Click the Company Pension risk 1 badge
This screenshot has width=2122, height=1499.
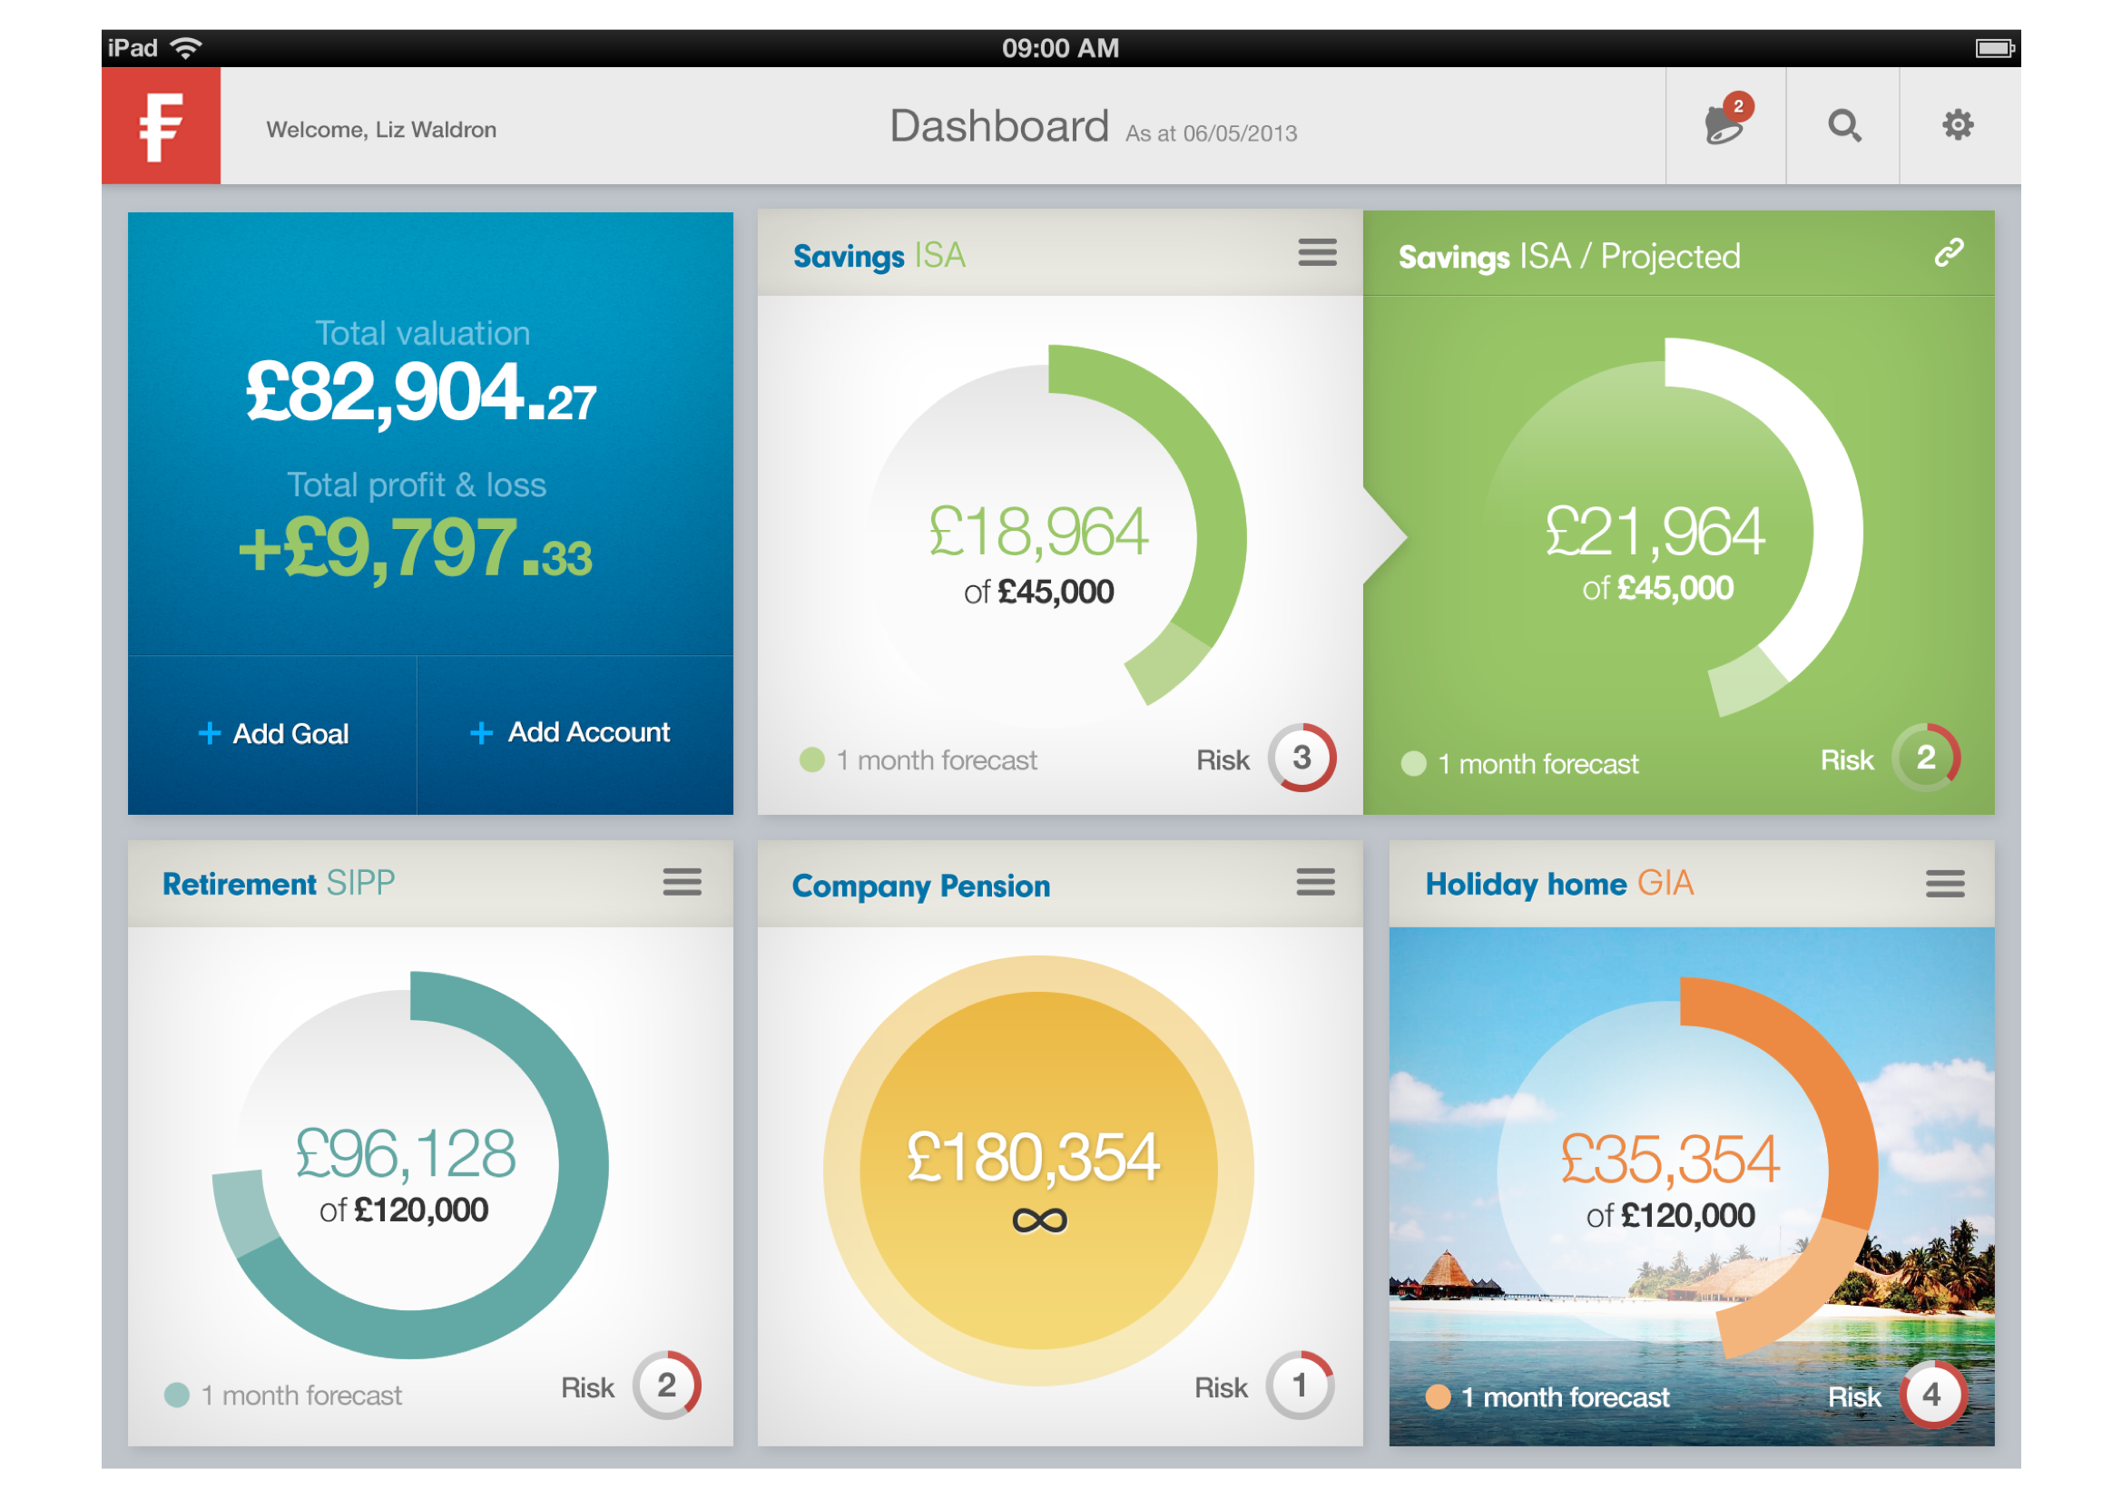1300,1386
